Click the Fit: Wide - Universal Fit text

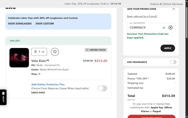[46, 65]
